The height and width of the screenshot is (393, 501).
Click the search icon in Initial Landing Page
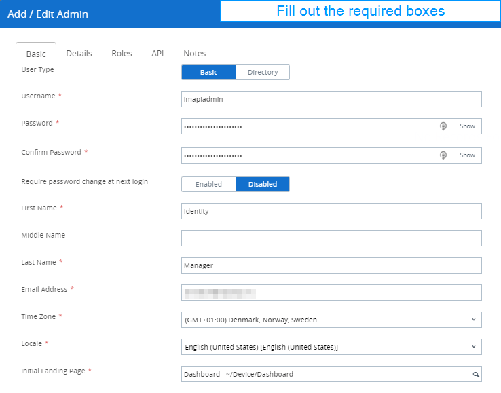[x=476, y=375]
